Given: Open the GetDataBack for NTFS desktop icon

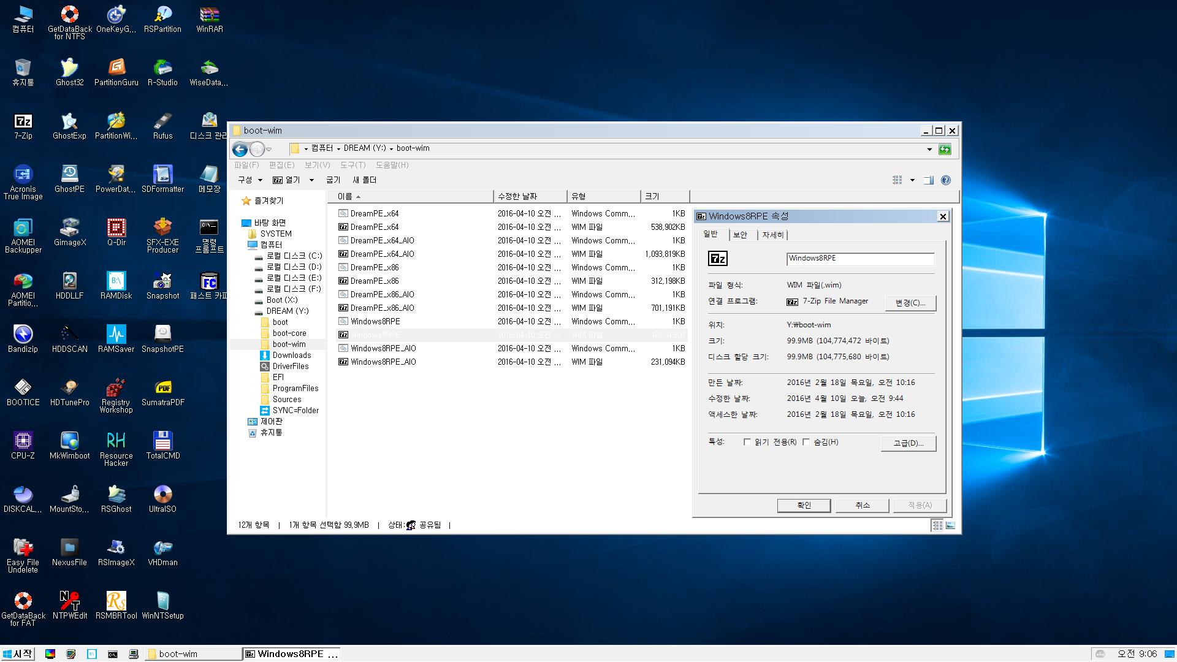Looking at the screenshot, I should tap(70, 23).
